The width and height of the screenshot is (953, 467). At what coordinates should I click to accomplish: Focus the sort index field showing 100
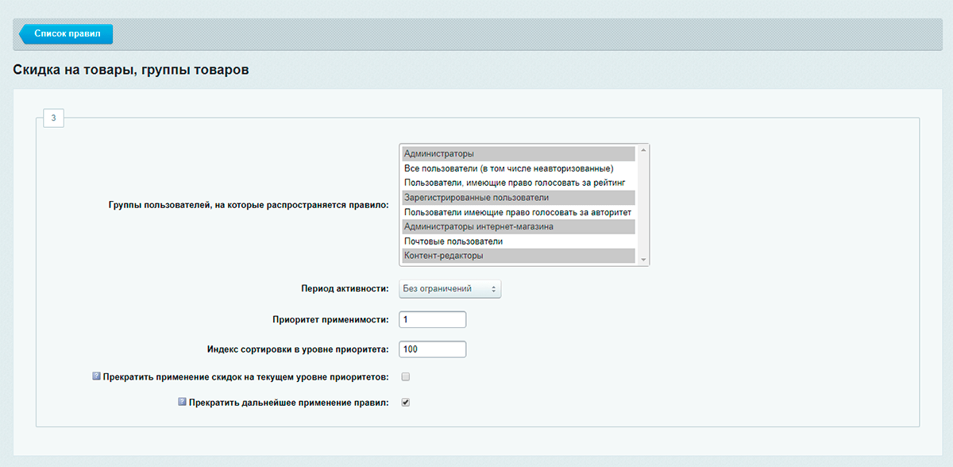point(432,349)
